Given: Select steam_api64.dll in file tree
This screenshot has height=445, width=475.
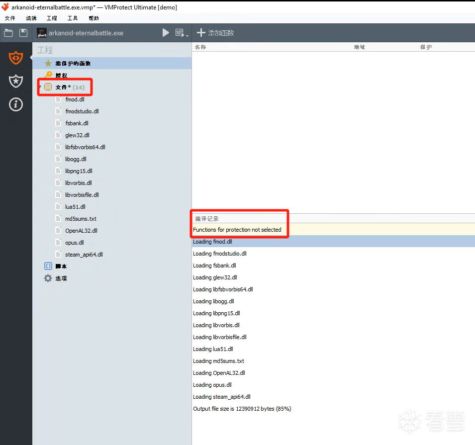Looking at the screenshot, I should tap(84, 255).
